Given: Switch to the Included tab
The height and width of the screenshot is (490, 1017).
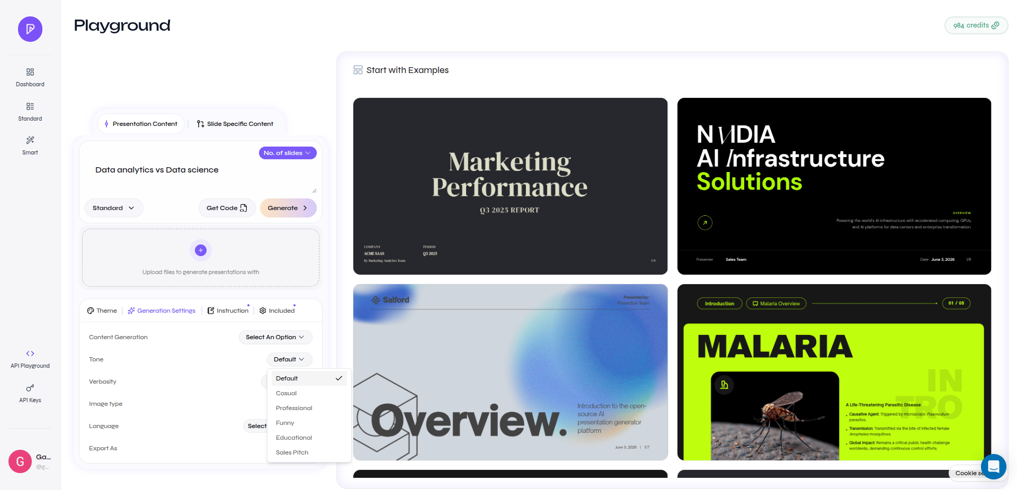Looking at the screenshot, I should (277, 311).
